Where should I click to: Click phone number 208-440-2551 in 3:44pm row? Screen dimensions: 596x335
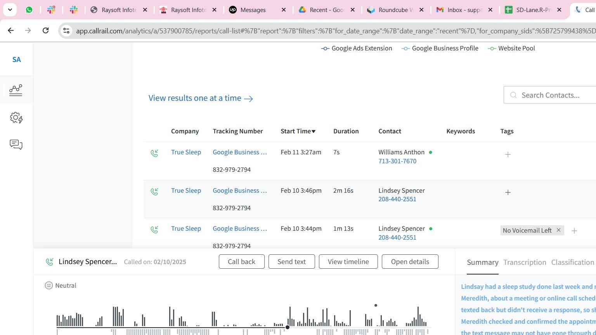pyautogui.click(x=397, y=237)
